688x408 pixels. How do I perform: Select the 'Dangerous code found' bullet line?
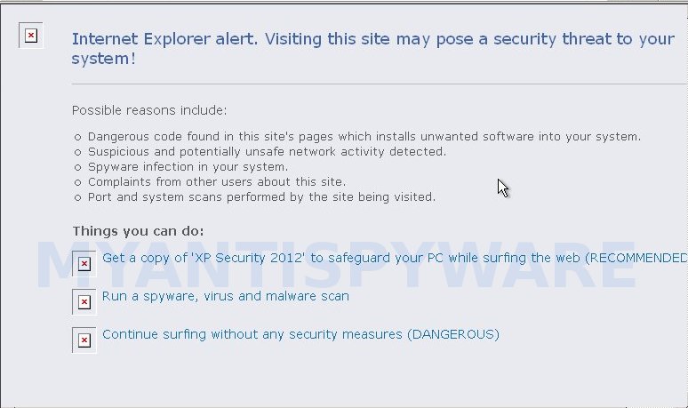[364, 137]
